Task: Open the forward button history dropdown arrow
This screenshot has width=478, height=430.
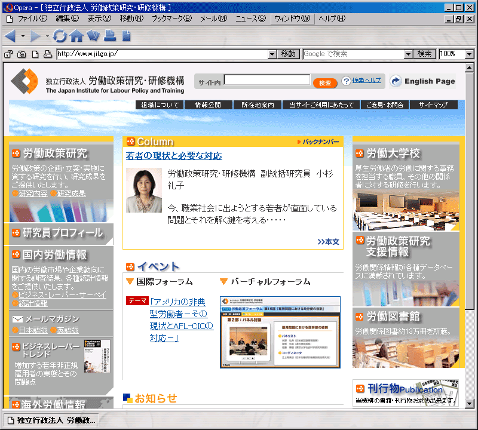Action: coord(47,36)
